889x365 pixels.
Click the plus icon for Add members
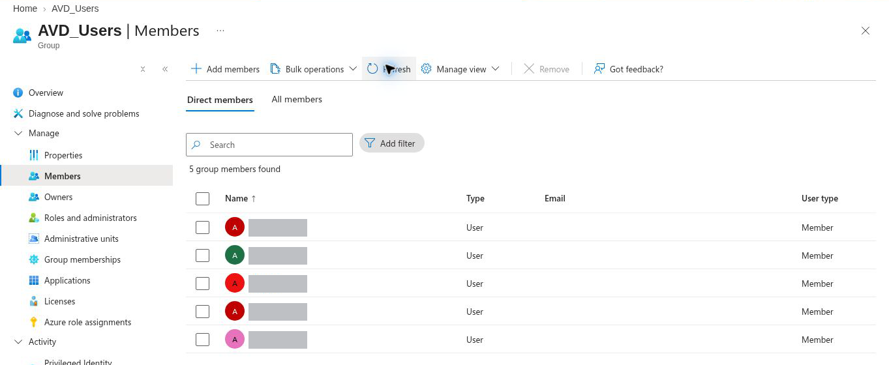196,68
